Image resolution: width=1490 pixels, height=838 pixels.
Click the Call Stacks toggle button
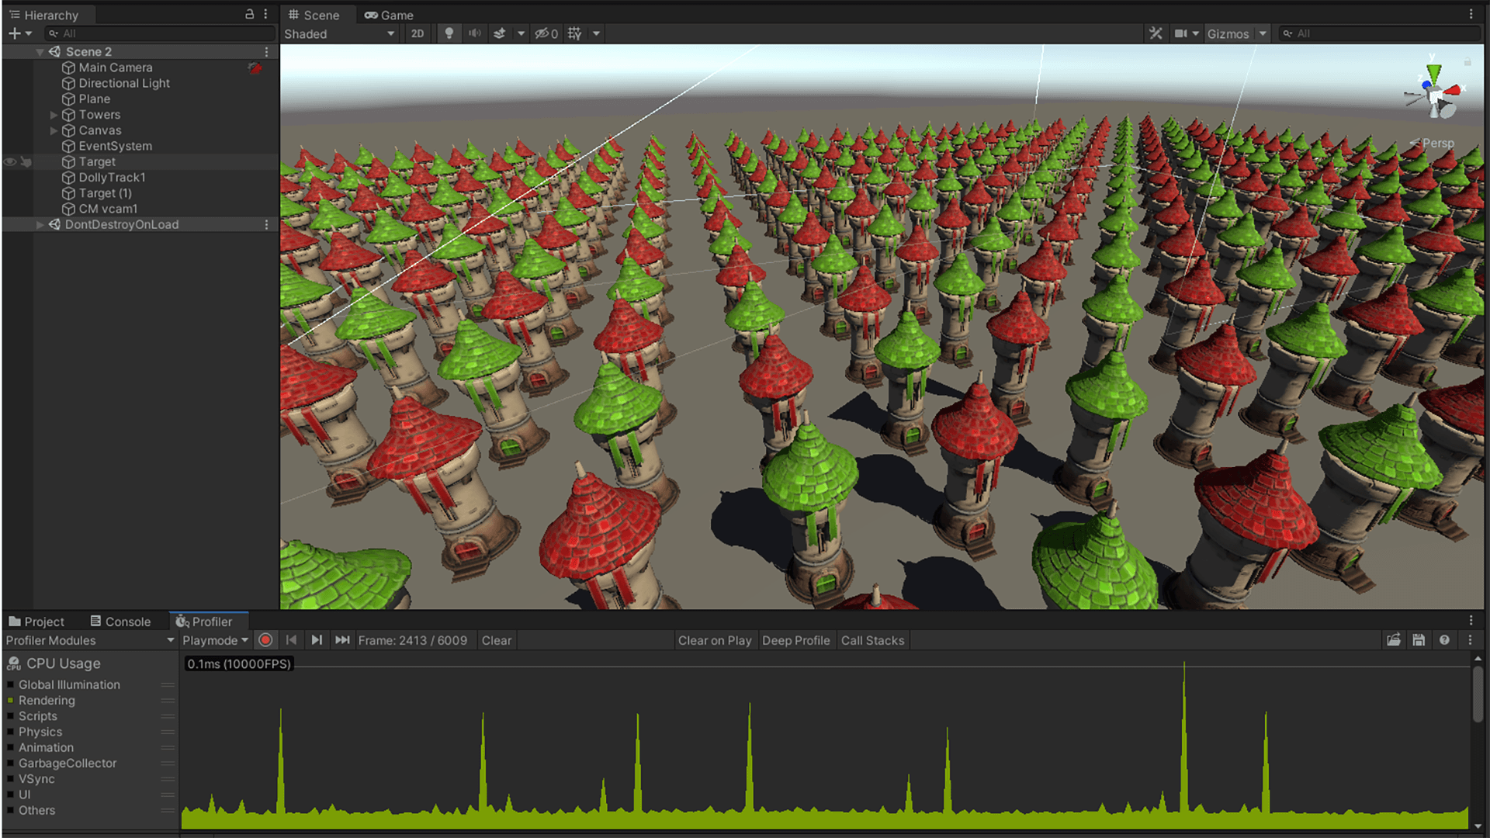872,640
